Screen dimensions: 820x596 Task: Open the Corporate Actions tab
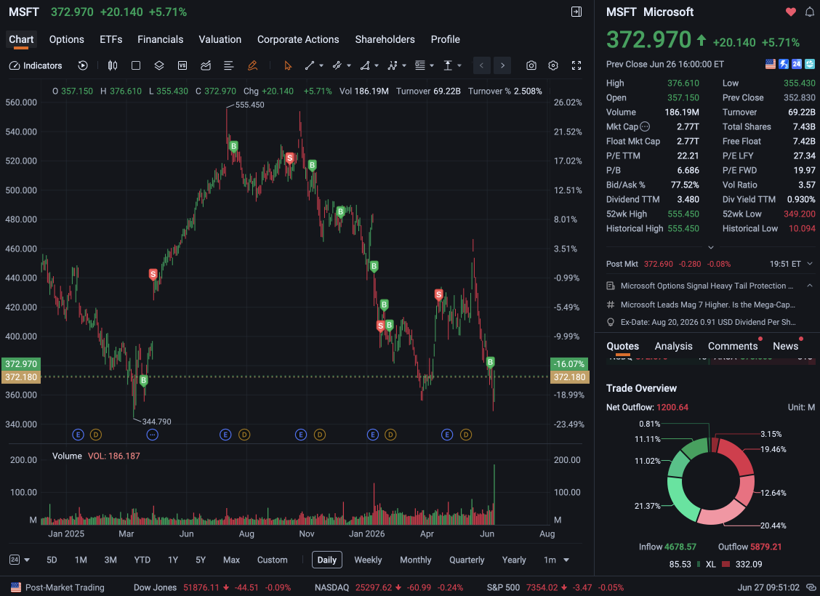(298, 39)
